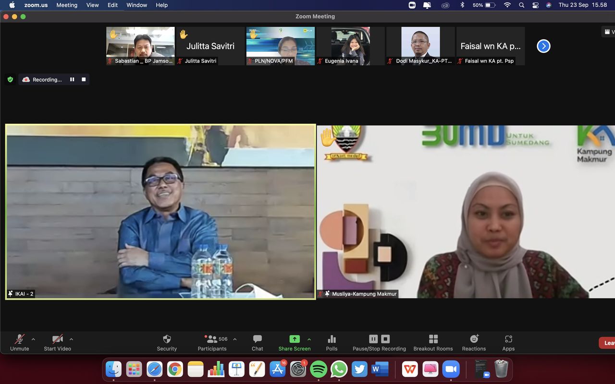Open Polls from the toolbar
This screenshot has height=384, width=615.
332,343
